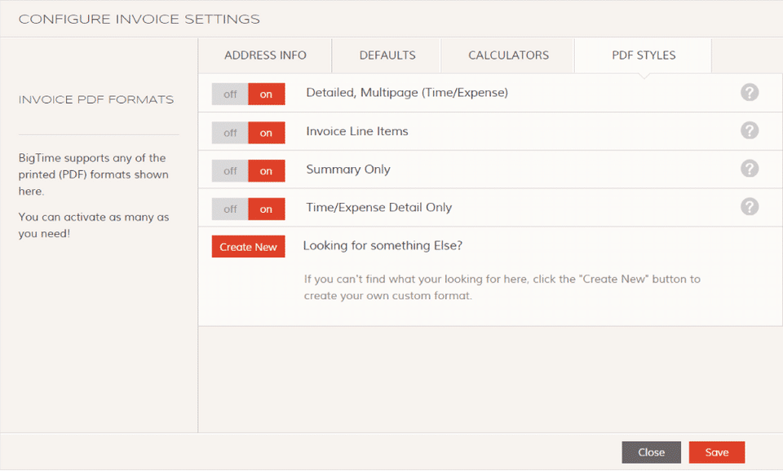This screenshot has height=471, width=783.
Task: Set Time/Expense Detail Only to off
Action: 230,209
